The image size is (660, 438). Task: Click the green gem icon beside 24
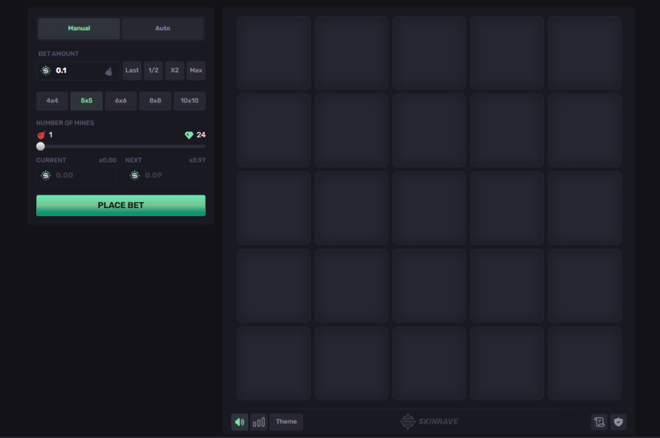[189, 135]
